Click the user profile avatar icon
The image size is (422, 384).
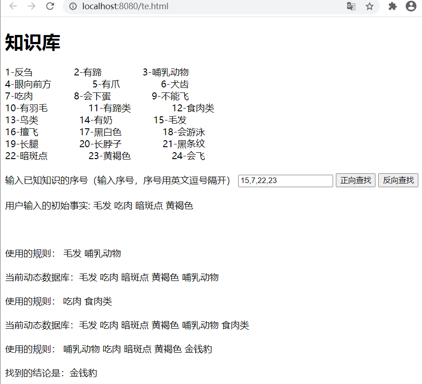pos(410,7)
